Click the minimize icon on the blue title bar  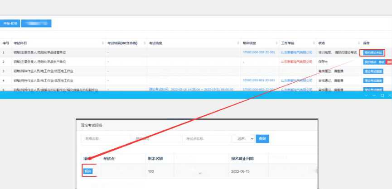point(374,95)
